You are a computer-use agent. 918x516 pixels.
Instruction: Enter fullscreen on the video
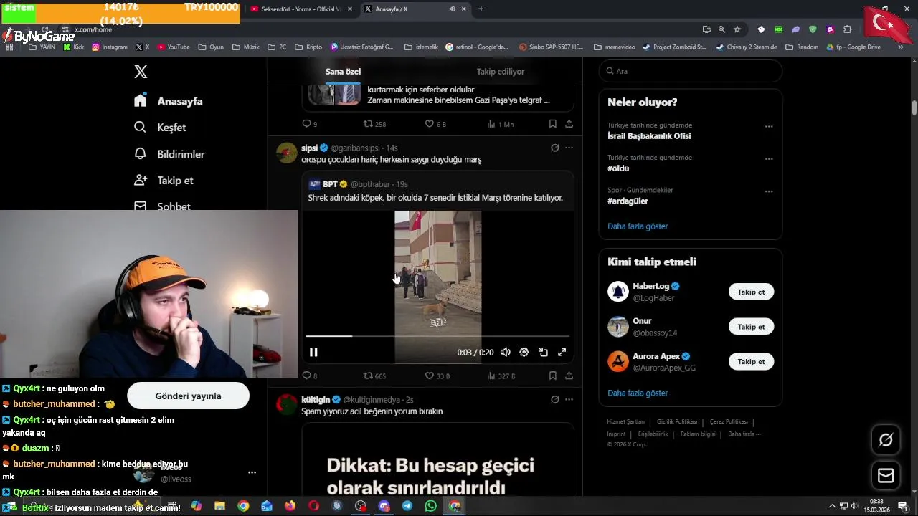pyautogui.click(x=562, y=352)
